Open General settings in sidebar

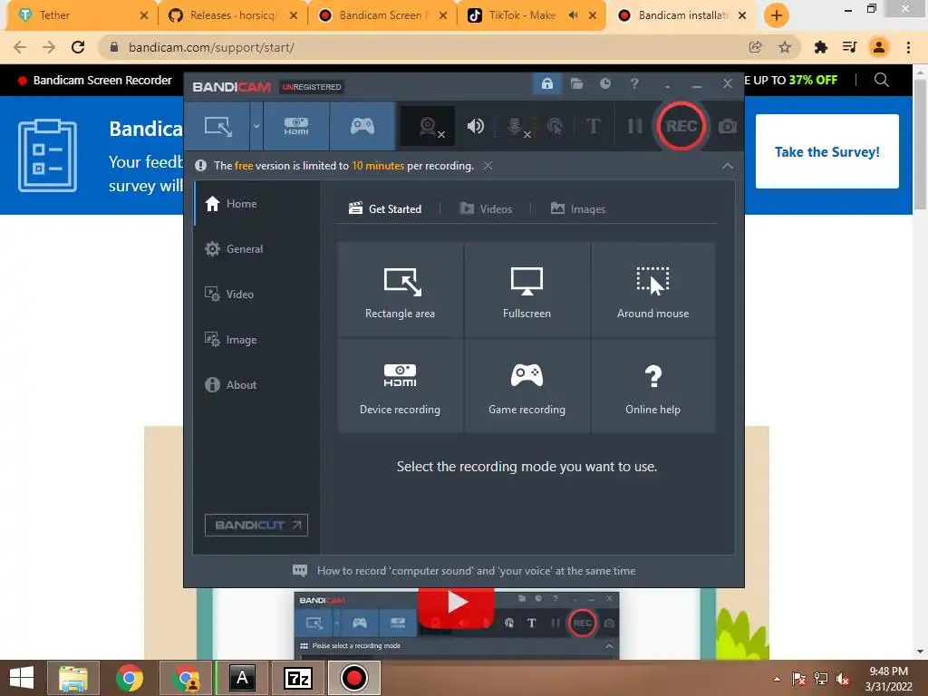pyautogui.click(x=256, y=249)
